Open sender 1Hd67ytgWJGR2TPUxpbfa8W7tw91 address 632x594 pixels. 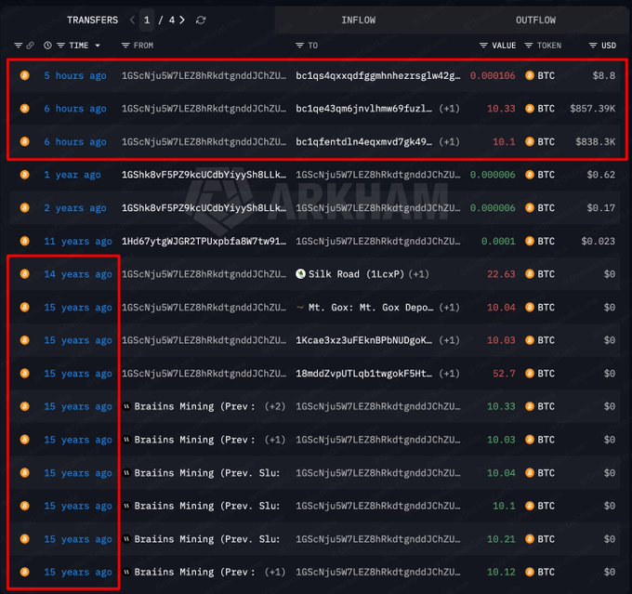[204, 241]
